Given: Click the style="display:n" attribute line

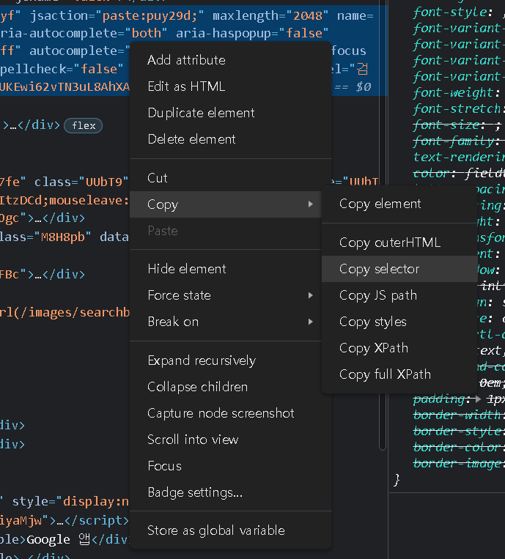Looking at the screenshot, I should 70,502.
